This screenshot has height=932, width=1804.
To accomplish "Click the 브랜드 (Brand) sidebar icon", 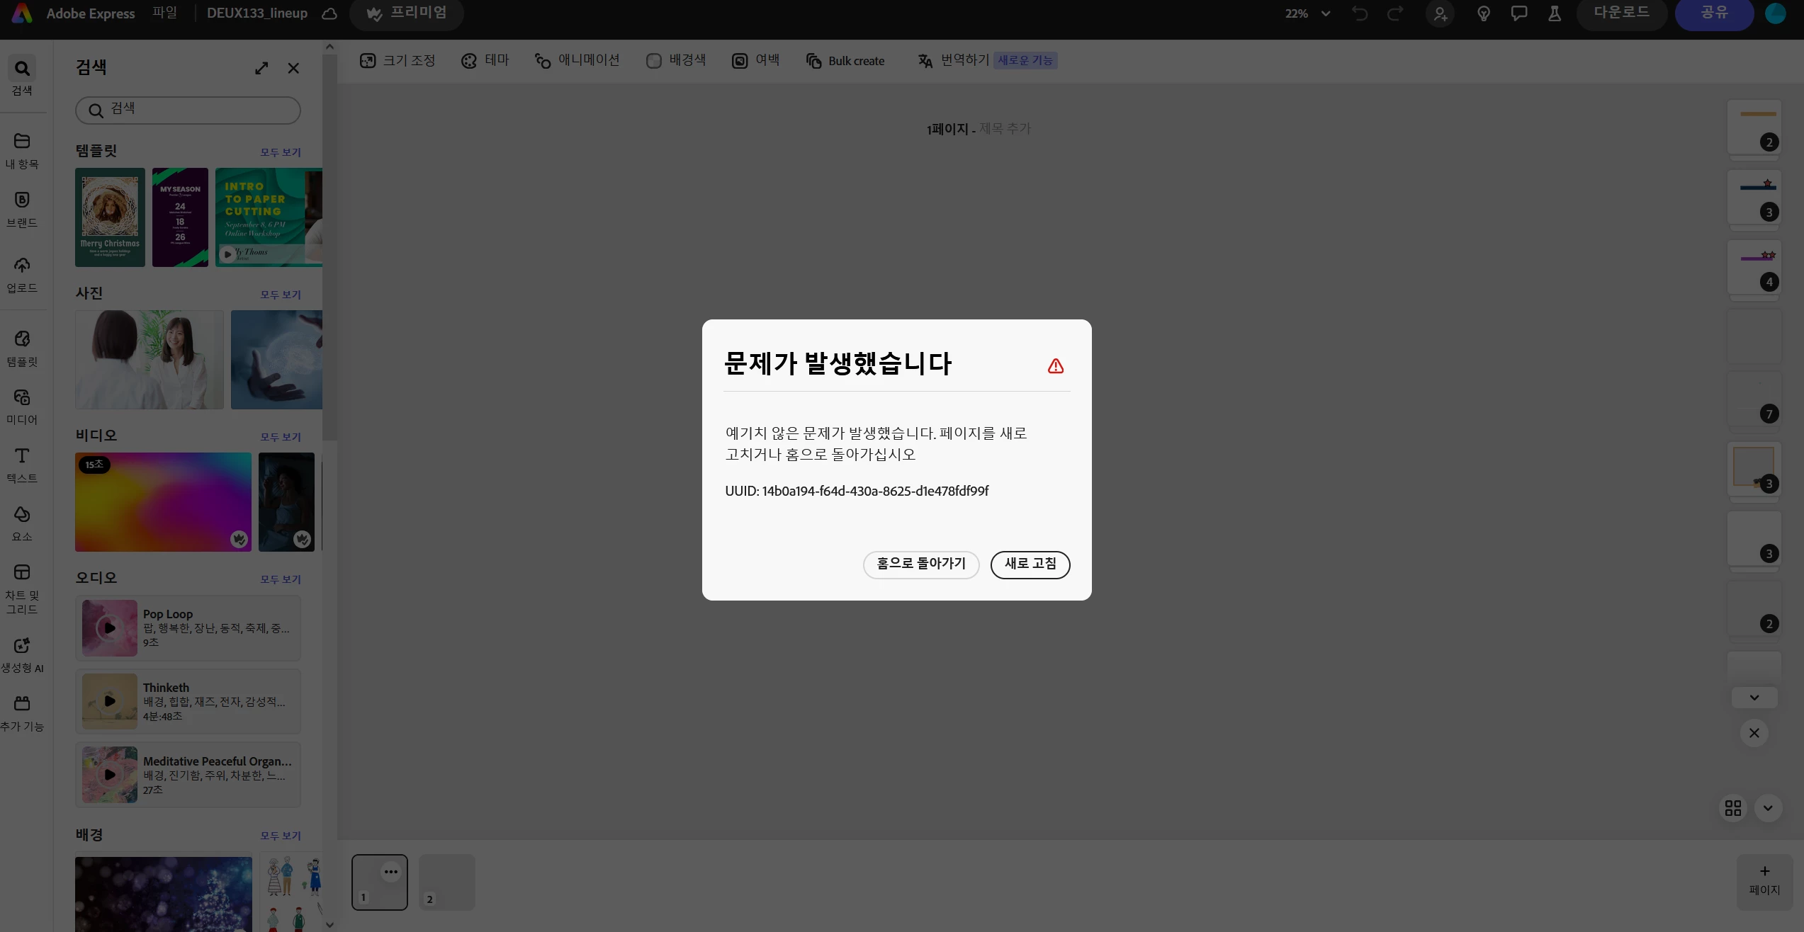I will 22,208.
